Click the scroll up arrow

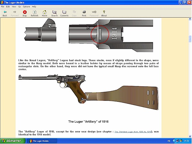[x=190, y=19]
